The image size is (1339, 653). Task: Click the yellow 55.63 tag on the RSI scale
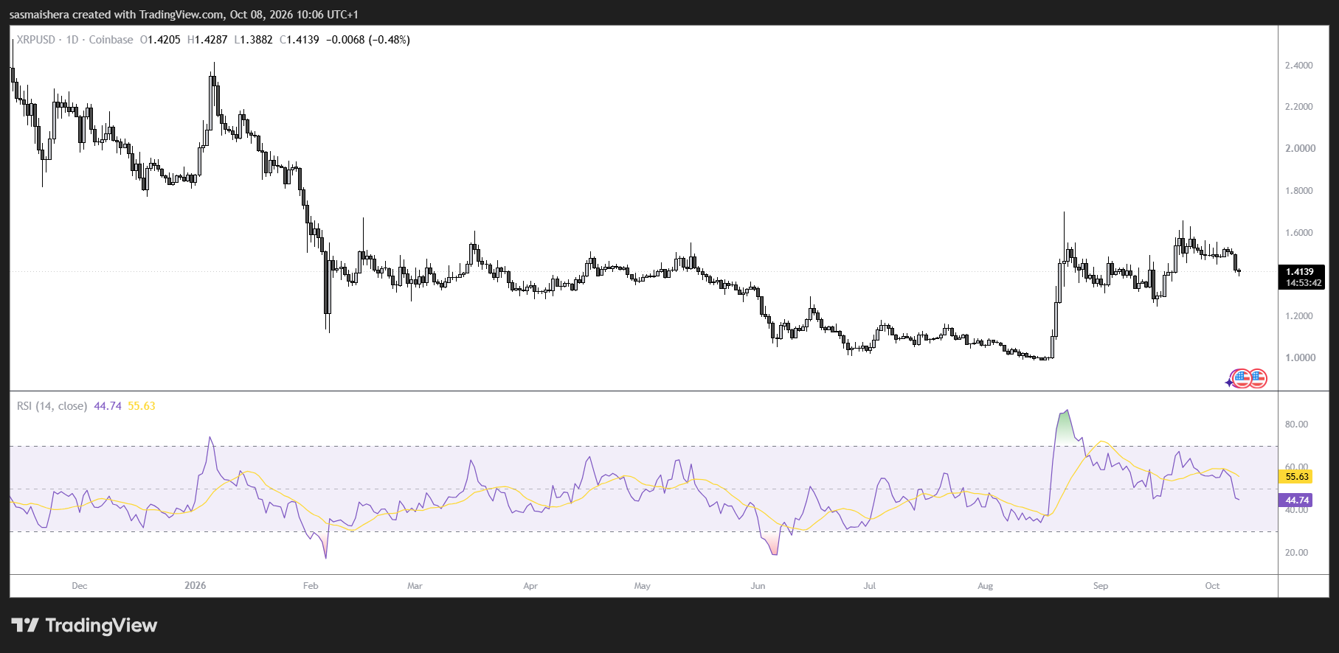(1296, 477)
